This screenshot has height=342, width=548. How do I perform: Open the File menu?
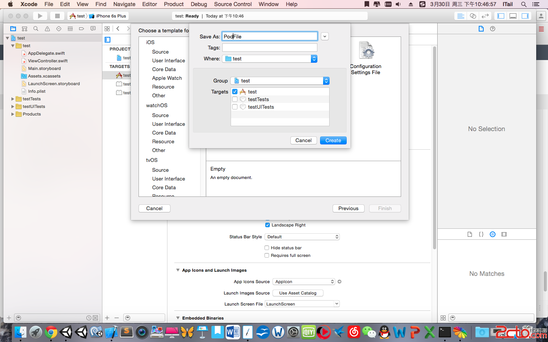49,4
